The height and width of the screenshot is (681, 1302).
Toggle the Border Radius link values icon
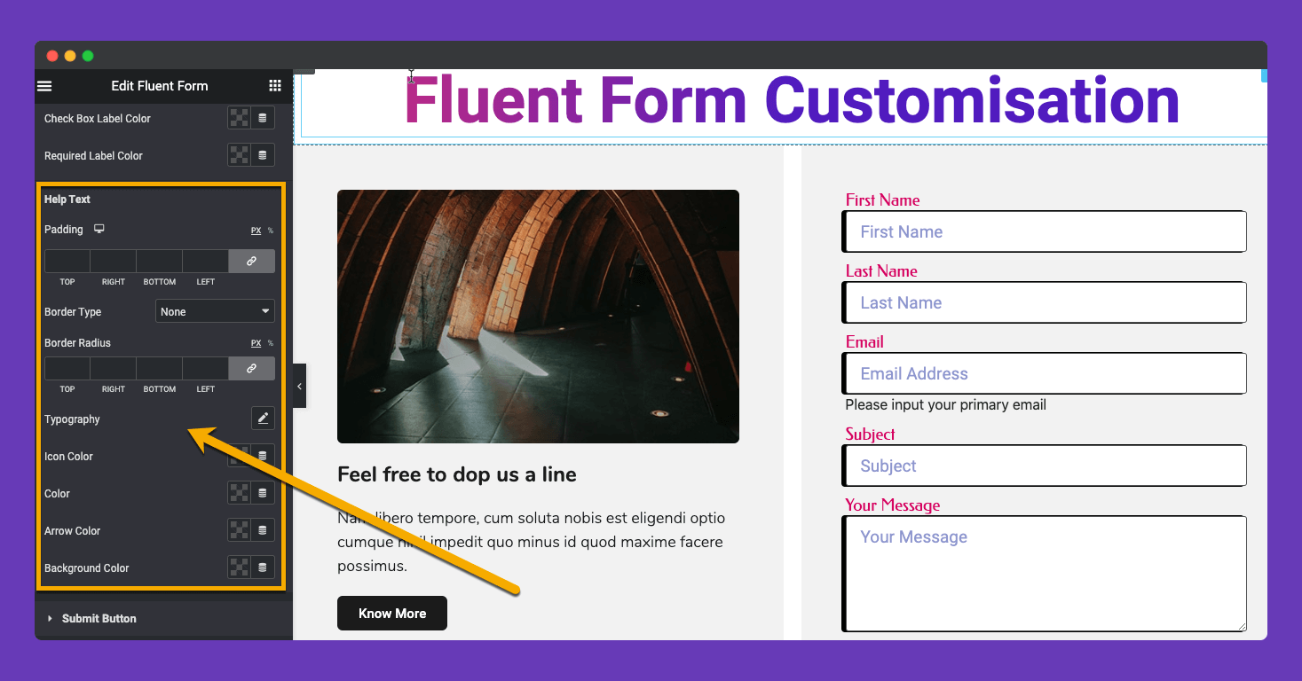252,369
